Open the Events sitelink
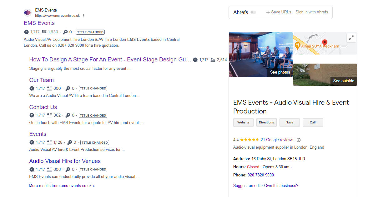388x197 pixels. click(38, 134)
